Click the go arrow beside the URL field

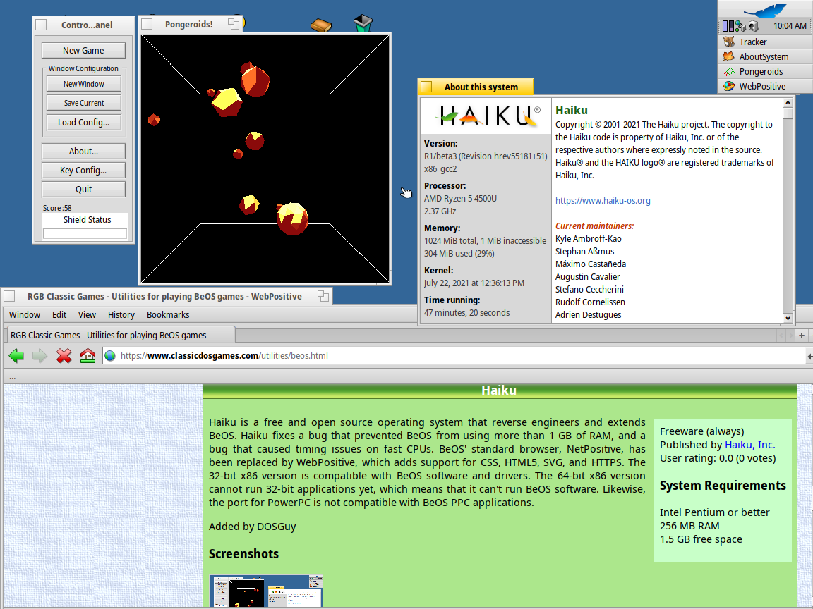pos(809,356)
